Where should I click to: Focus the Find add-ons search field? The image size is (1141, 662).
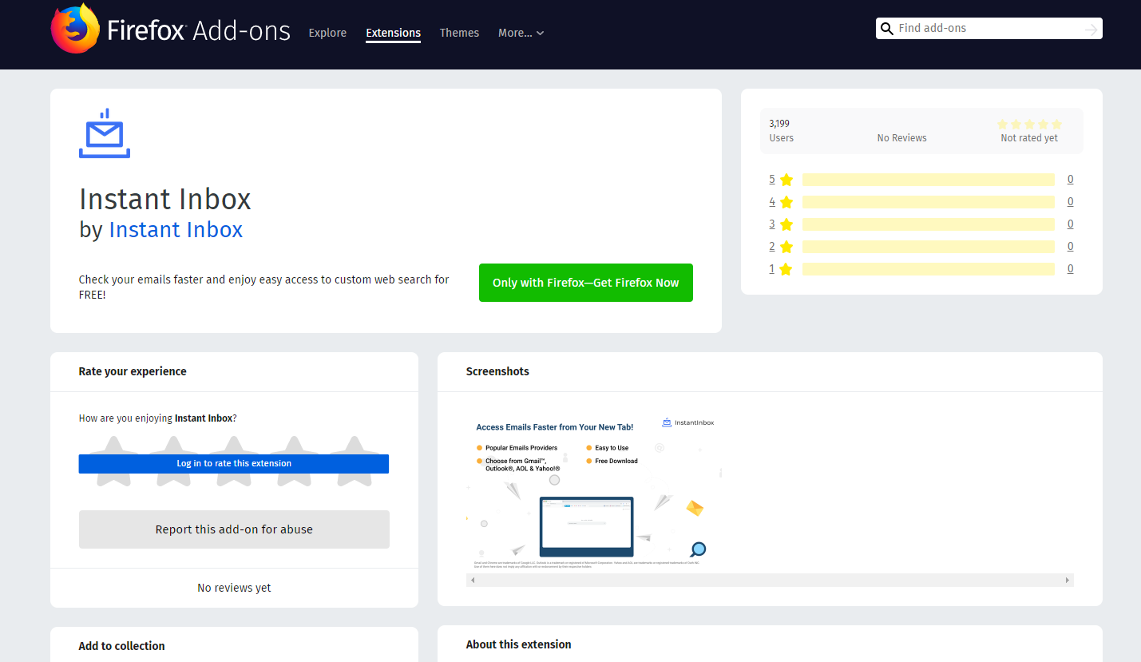tap(986, 29)
